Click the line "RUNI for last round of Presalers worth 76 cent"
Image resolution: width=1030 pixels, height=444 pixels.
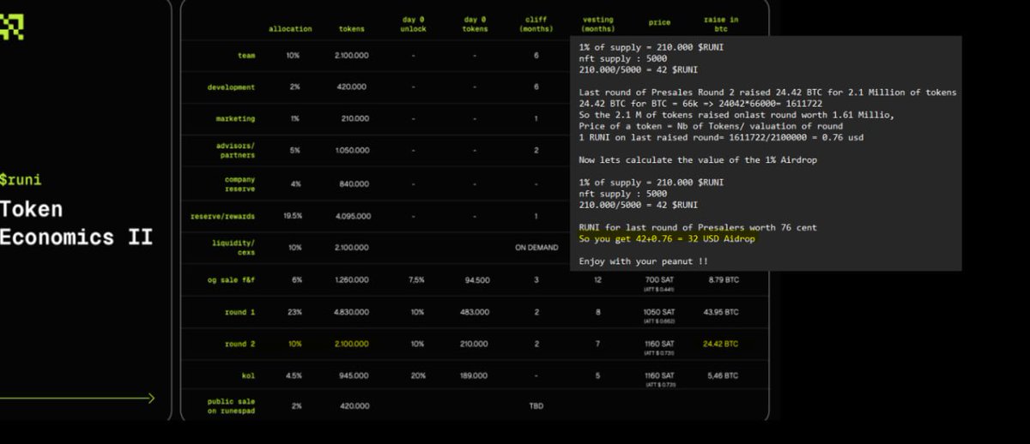[x=698, y=227]
